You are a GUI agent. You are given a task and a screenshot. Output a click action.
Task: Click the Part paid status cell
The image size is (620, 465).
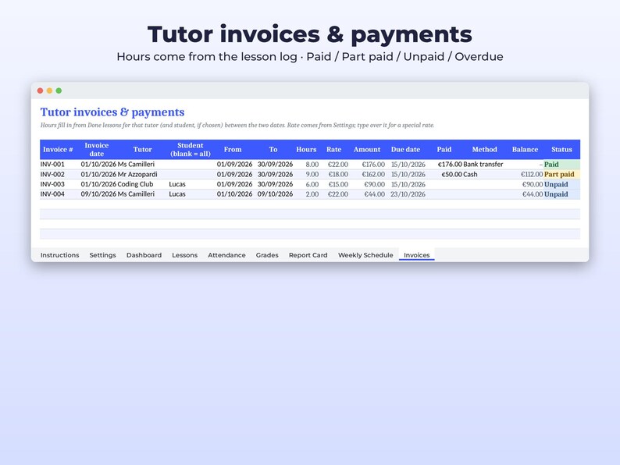click(x=562, y=174)
